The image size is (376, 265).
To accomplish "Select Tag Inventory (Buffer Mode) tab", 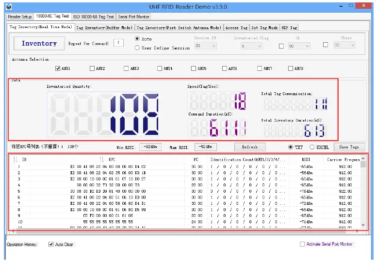I will 104,28.
